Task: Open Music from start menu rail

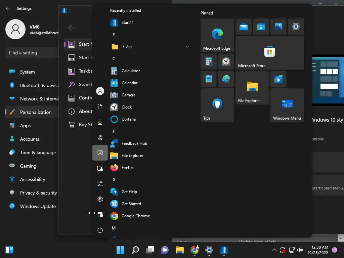Action: tap(100, 137)
